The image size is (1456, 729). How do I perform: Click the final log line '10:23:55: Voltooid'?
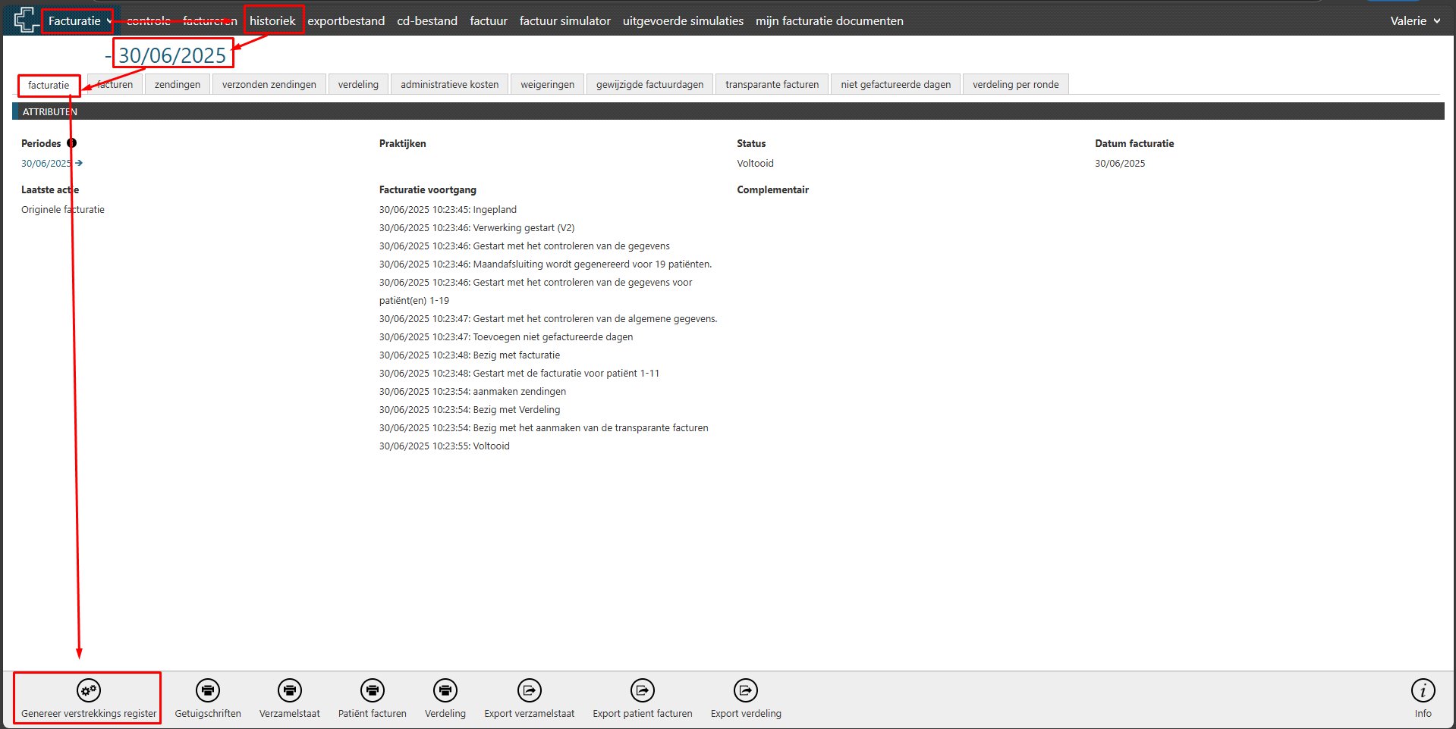pos(445,446)
